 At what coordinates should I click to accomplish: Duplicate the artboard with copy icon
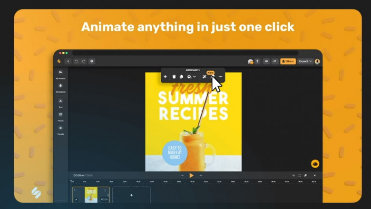pyautogui.click(x=181, y=76)
